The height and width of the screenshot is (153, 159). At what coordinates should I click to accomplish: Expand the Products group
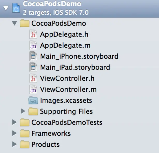click(x=14, y=145)
